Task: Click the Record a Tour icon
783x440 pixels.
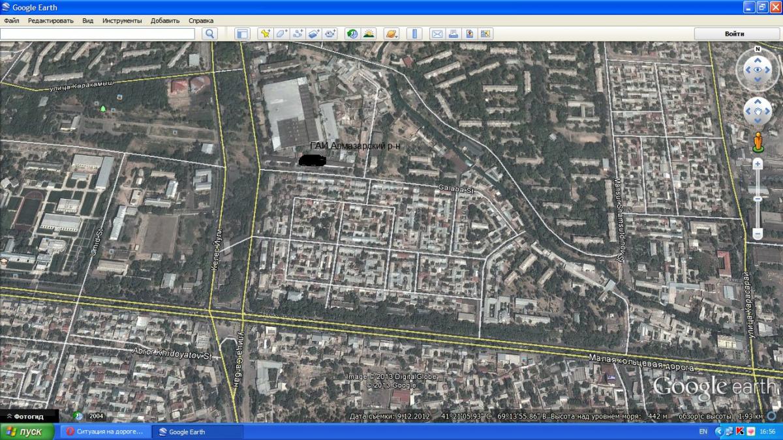Action: click(330, 34)
